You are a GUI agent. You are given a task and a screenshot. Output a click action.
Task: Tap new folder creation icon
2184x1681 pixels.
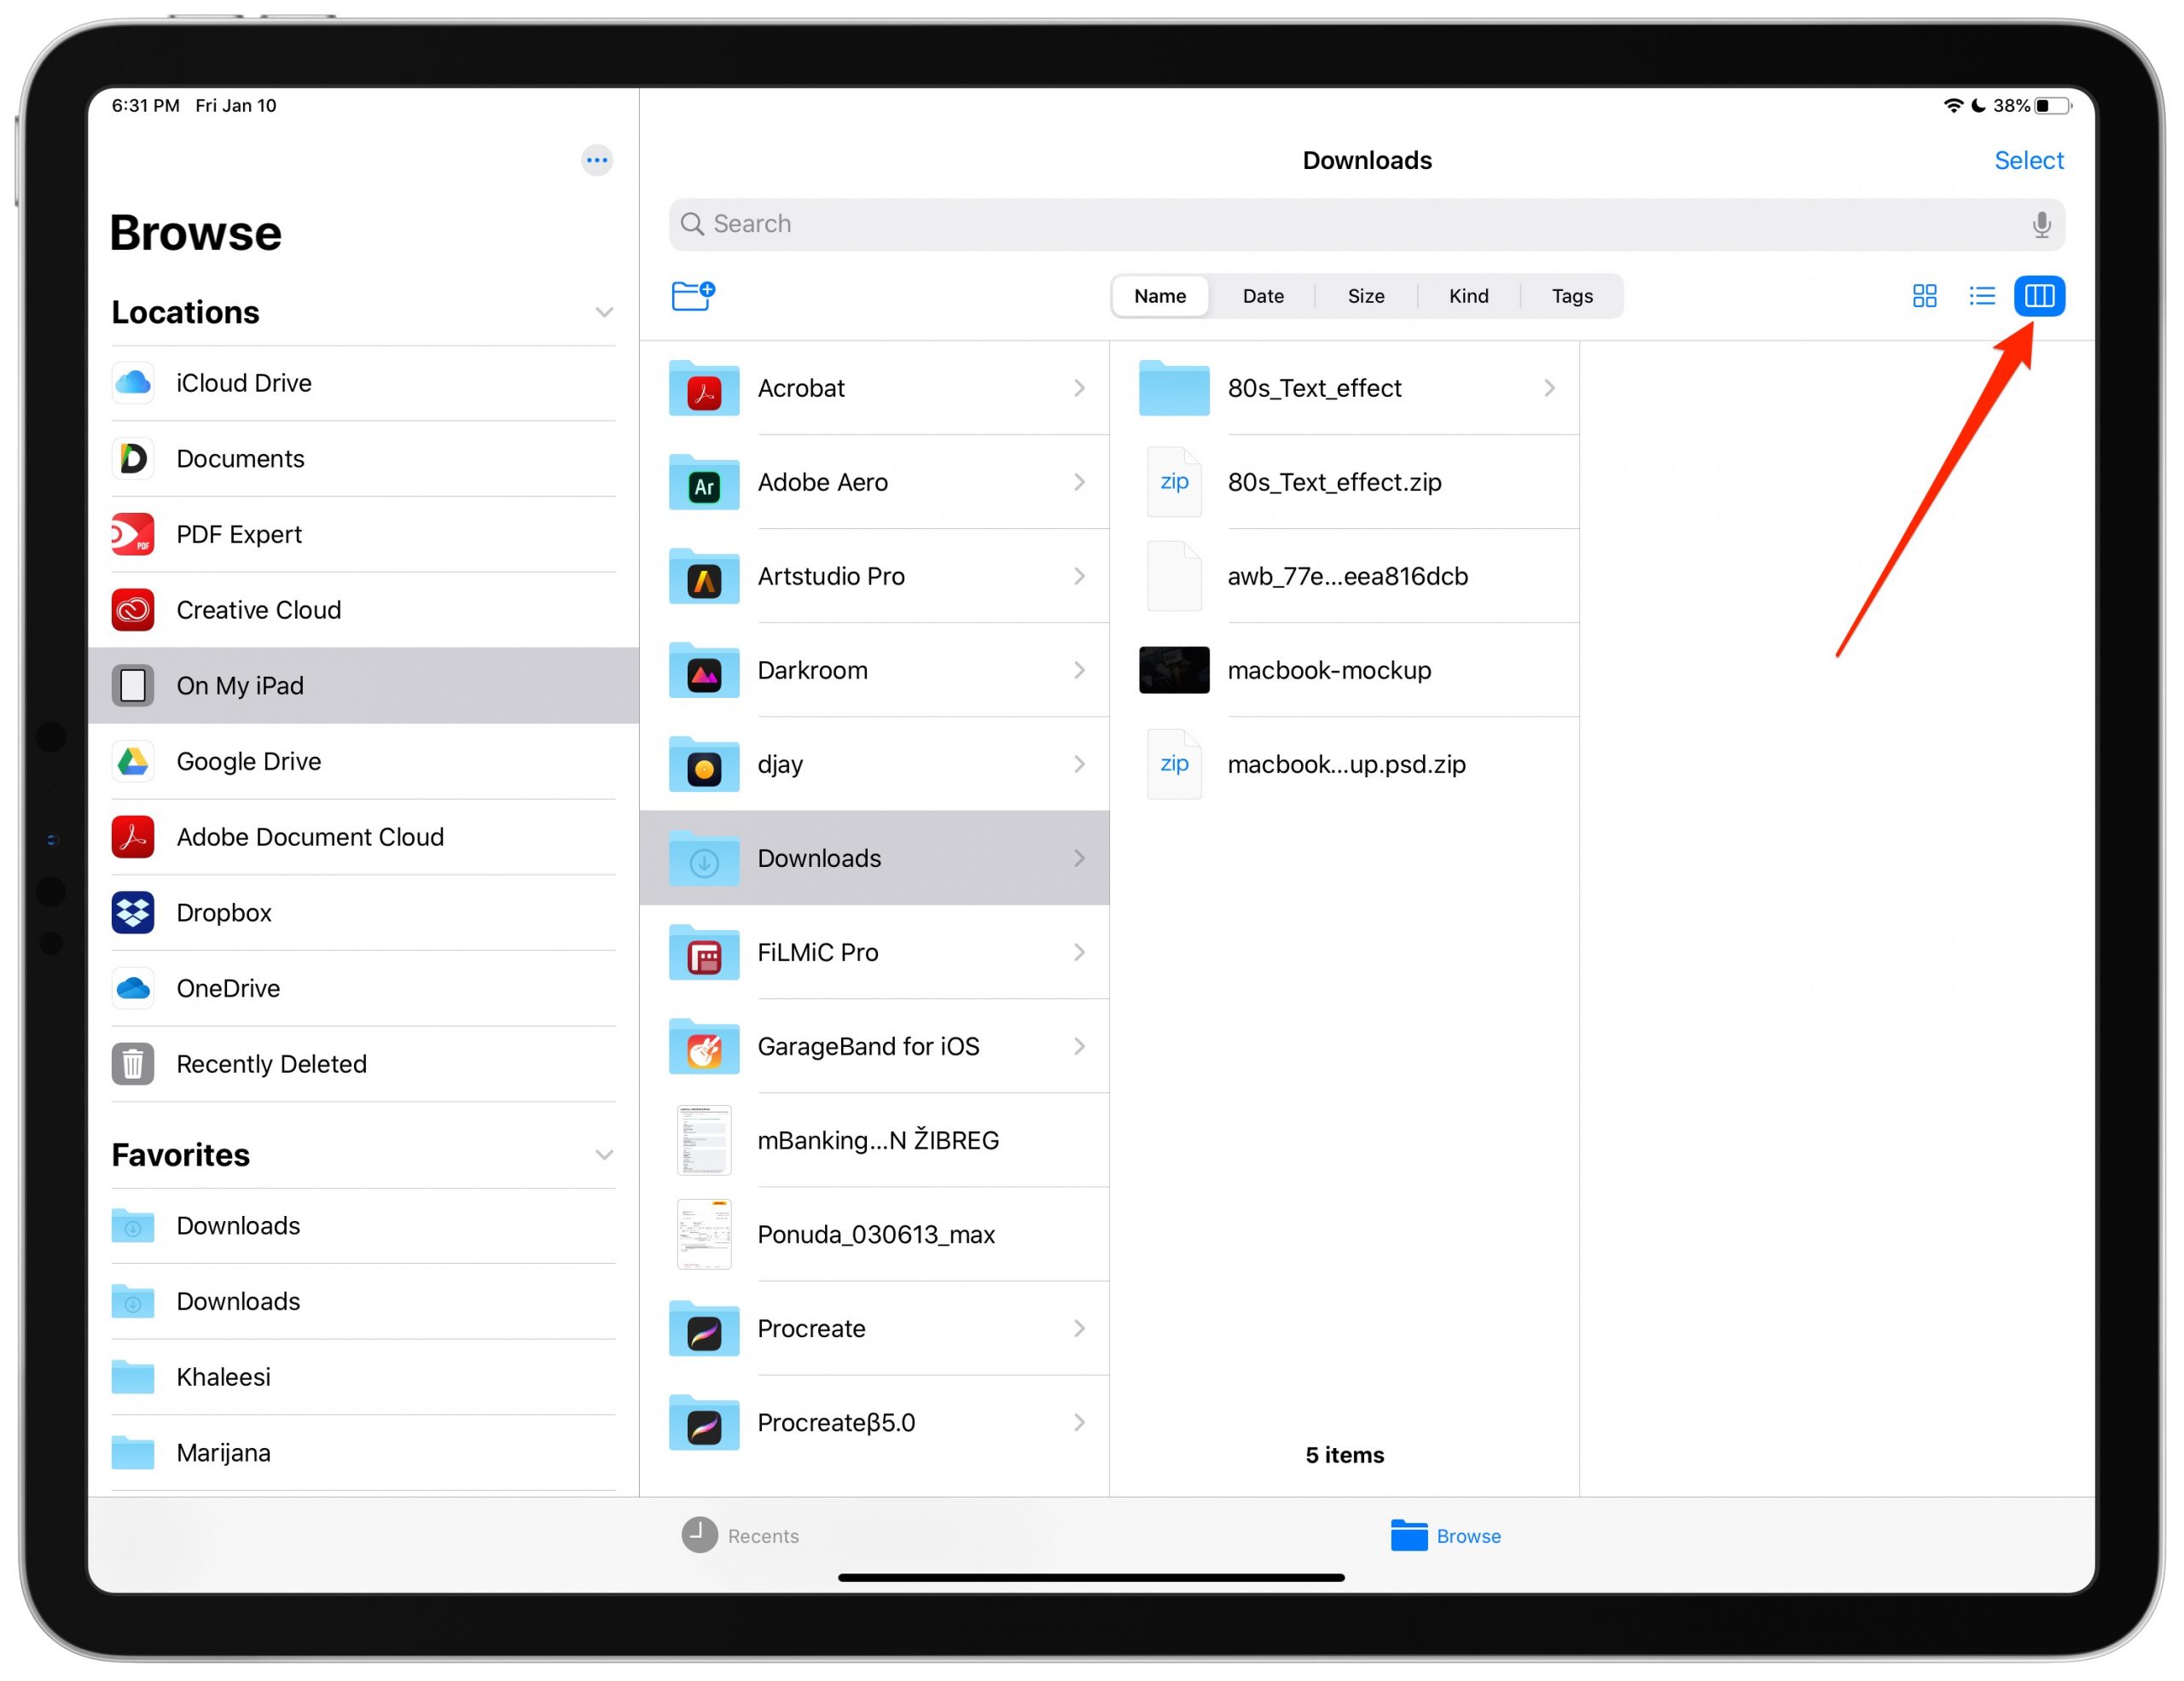point(694,294)
